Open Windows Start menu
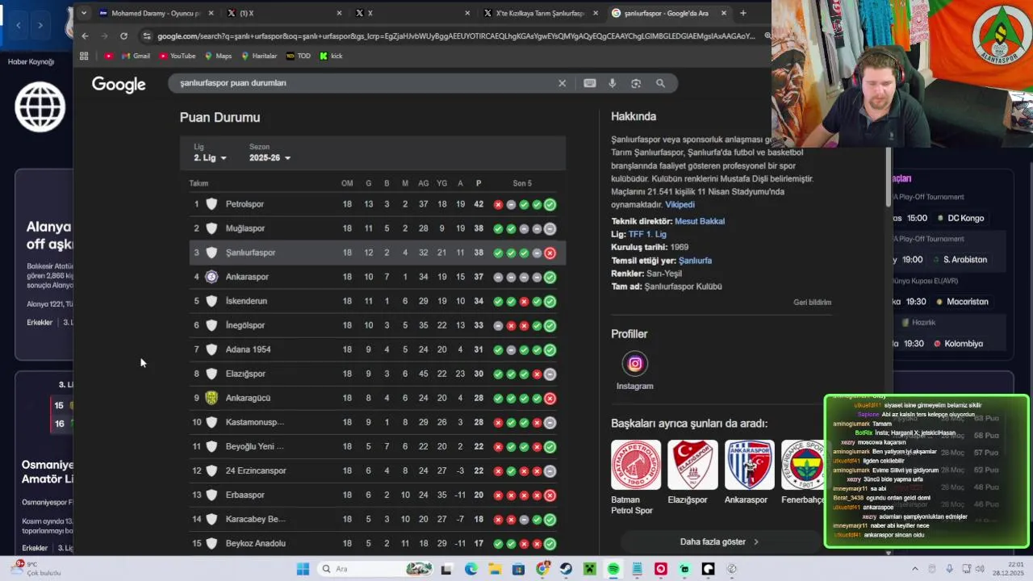 (303, 569)
